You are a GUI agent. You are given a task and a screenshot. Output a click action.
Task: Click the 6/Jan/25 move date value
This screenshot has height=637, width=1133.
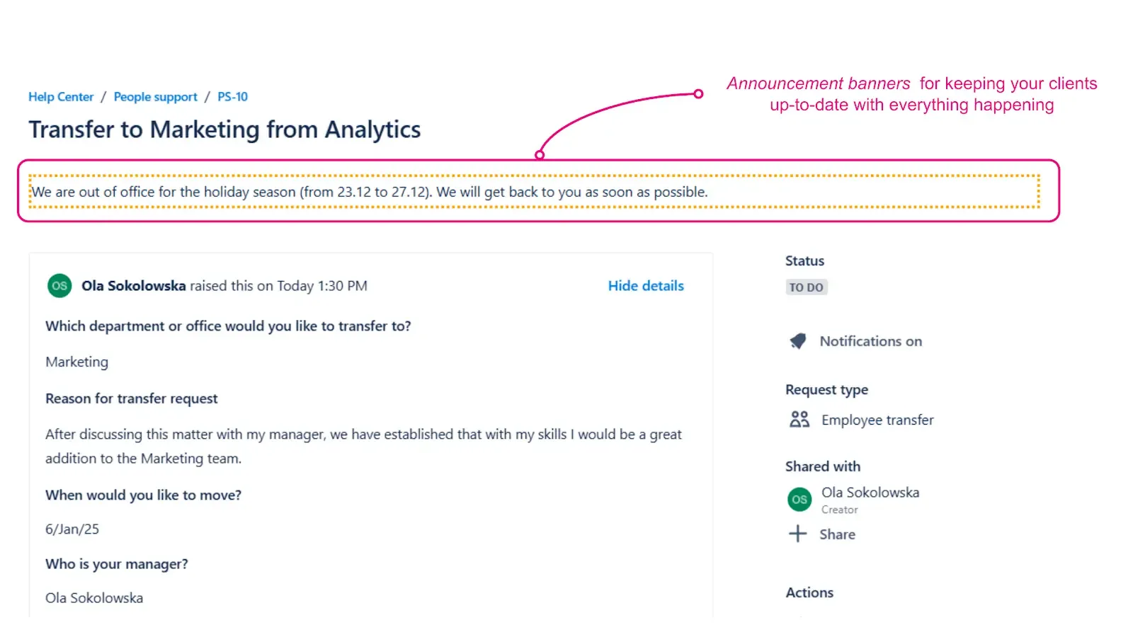click(x=72, y=529)
